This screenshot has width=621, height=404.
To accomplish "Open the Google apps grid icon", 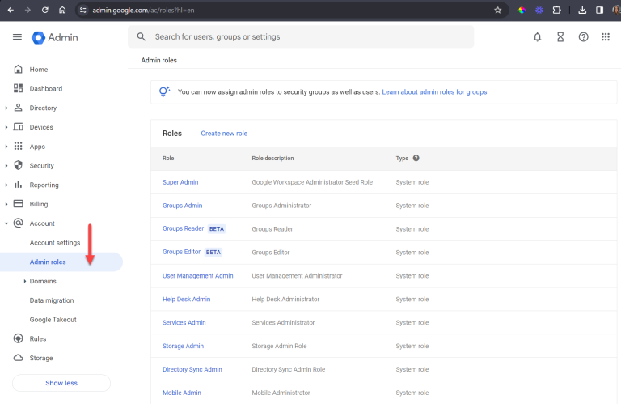I will [x=606, y=37].
